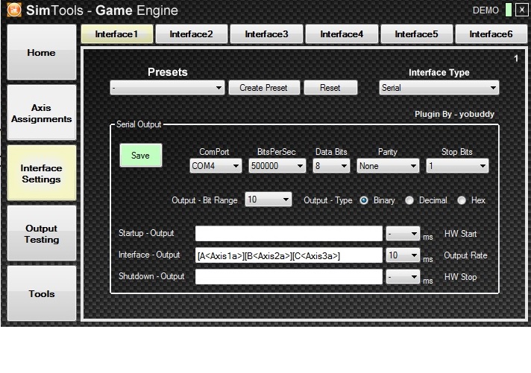Viewport: 531px width, 373px height.
Task: Select the Hex output type
Action: tap(462, 200)
